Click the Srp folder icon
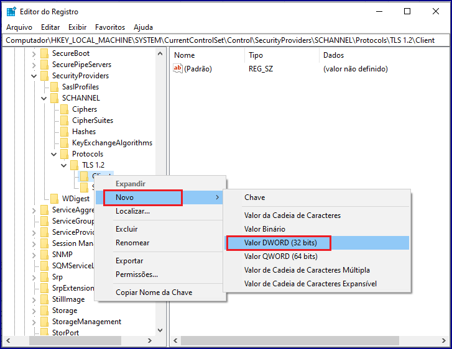Viewport: 452px width, 349px height. click(44, 277)
